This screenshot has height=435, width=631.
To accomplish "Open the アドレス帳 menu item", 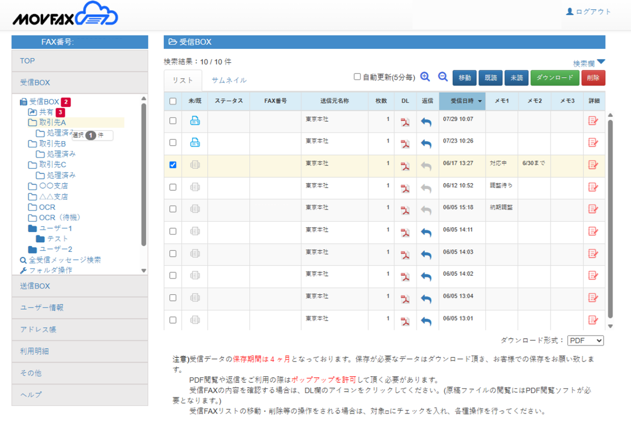I will click(x=80, y=330).
